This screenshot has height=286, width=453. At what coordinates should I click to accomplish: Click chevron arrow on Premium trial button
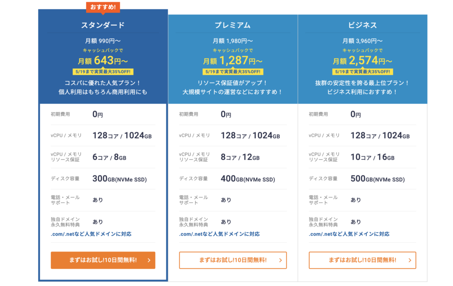[x=280, y=260]
